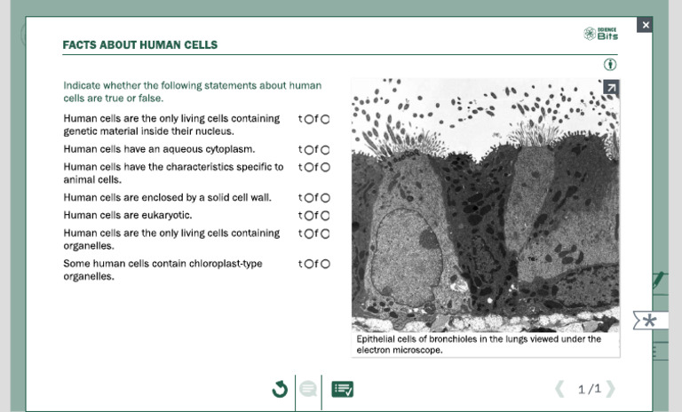This screenshot has width=682, height=412.
Task: Click the Science Bits logo
Action: pos(600,34)
